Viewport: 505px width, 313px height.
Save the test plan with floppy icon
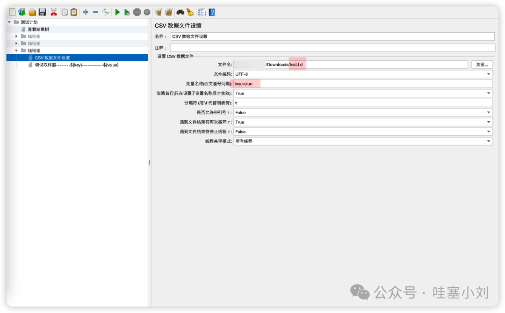(42, 12)
